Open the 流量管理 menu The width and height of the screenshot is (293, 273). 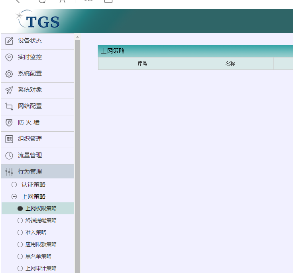37,156
